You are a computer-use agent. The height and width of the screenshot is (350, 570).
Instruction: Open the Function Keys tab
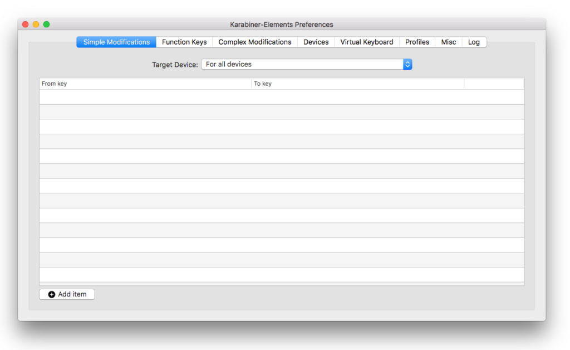tap(184, 42)
